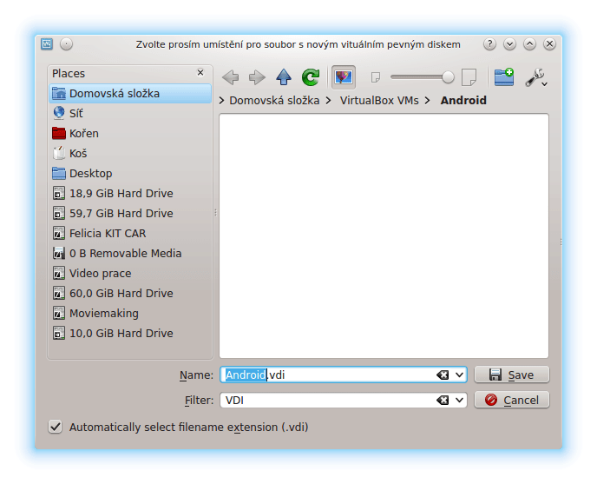This screenshot has height=484, width=597.
Task: Click the question mark help button
Action: 489,44
